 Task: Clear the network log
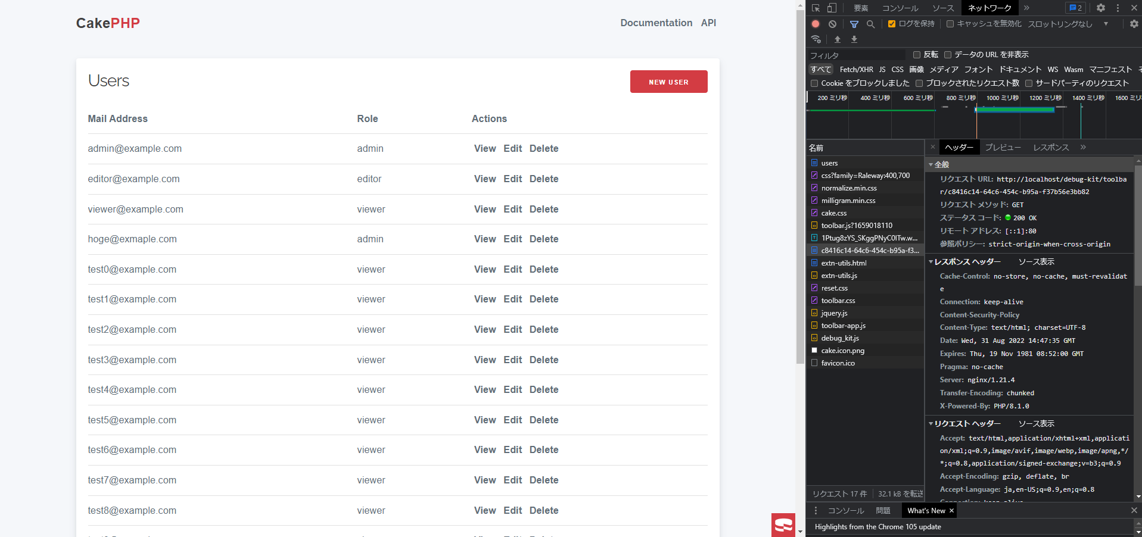pos(832,24)
